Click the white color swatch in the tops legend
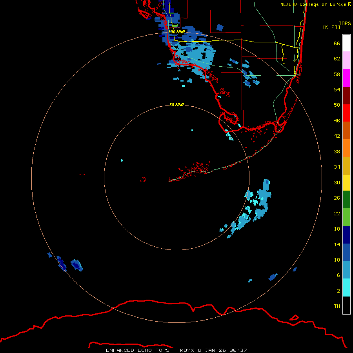The image size is (353, 353). point(346,43)
